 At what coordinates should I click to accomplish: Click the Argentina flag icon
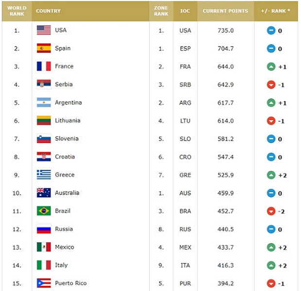[44, 102]
